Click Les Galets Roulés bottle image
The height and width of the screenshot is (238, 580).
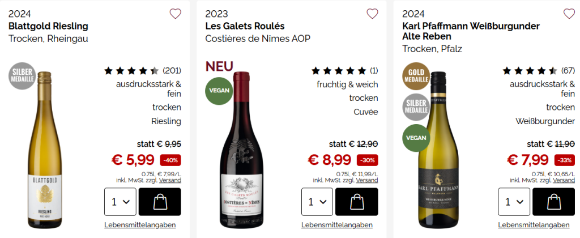[244, 147]
